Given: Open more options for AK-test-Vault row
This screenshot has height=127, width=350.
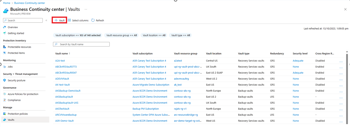Looking at the screenshot, I should click(341, 86).
